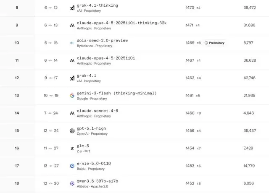This screenshot has height=193, width=269.
Task: Open the ernie-5.0-0110 model name link
Action: click(x=94, y=163)
